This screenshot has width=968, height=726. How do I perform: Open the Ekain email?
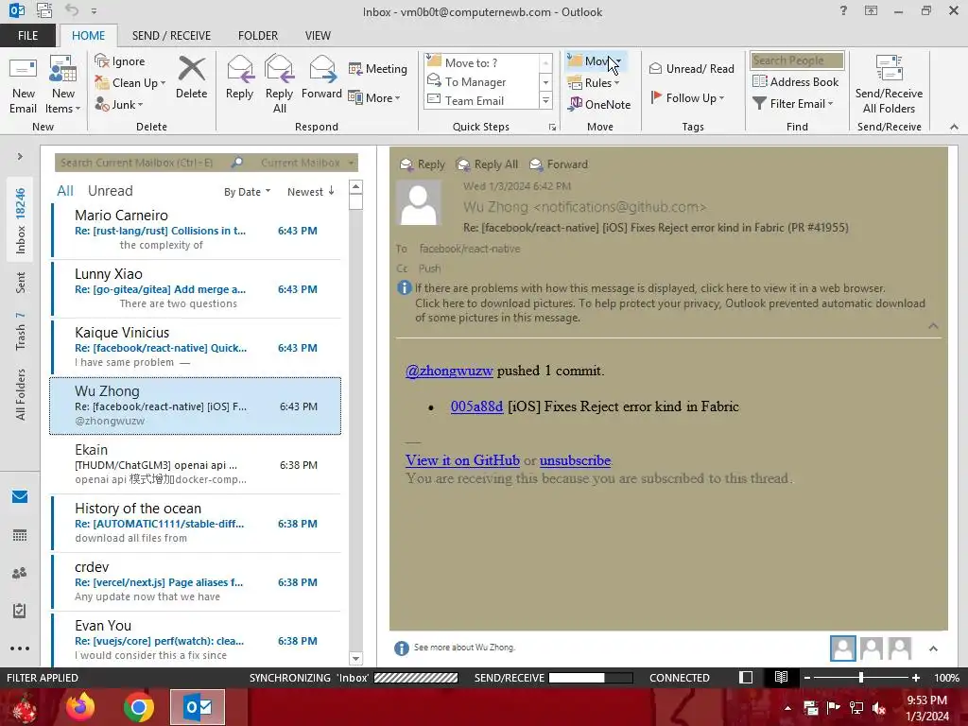click(196, 465)
